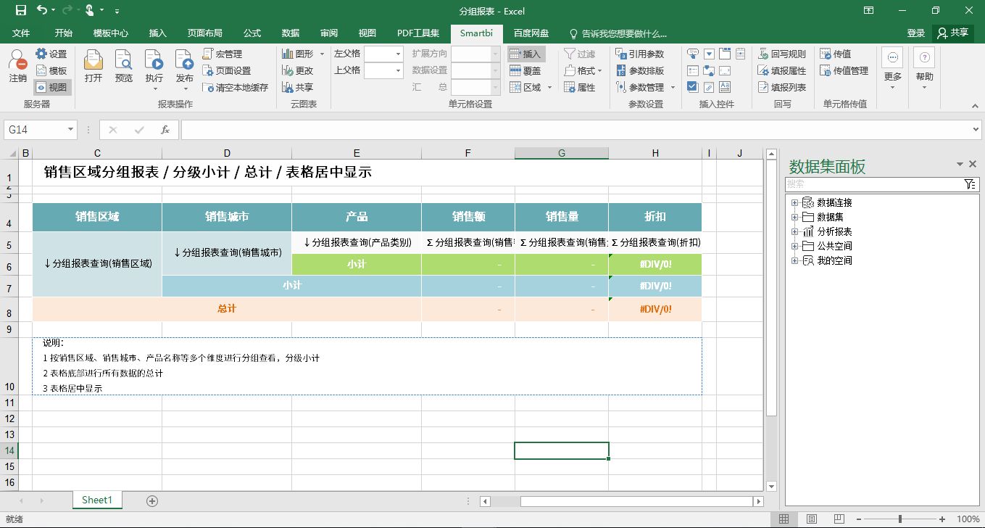Toggle the 插入 insert mode button
This screenshot has height=528, width=985.
(525, 54)
